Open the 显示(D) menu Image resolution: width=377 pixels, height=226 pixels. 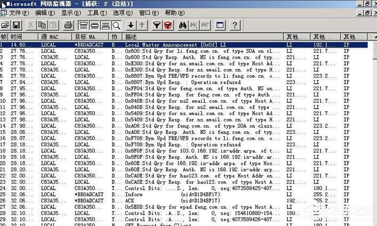click(71, 13)
